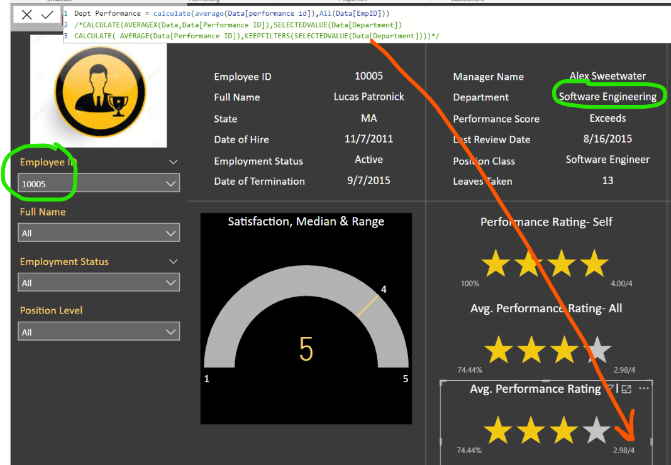Open the Employment Status slicer dropdown
Screen dimensions: 671x465
[x=99, y=282]
